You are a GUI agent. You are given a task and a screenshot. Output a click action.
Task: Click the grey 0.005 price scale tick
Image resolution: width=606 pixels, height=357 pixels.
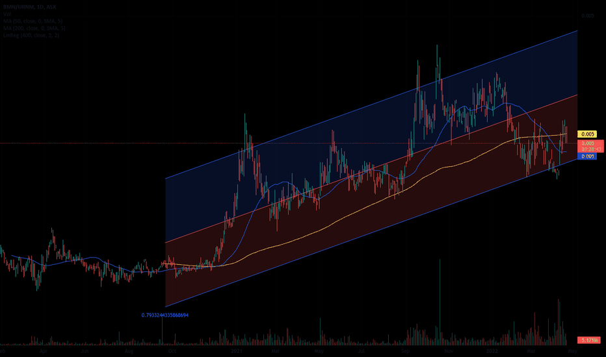(587, 16)
